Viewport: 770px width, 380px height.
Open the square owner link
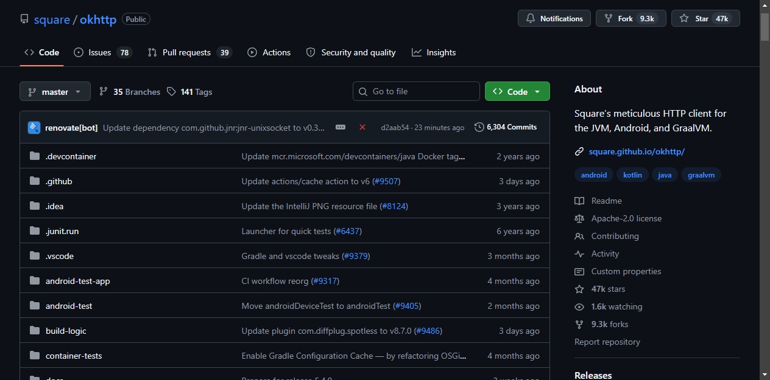pos(52,19)
